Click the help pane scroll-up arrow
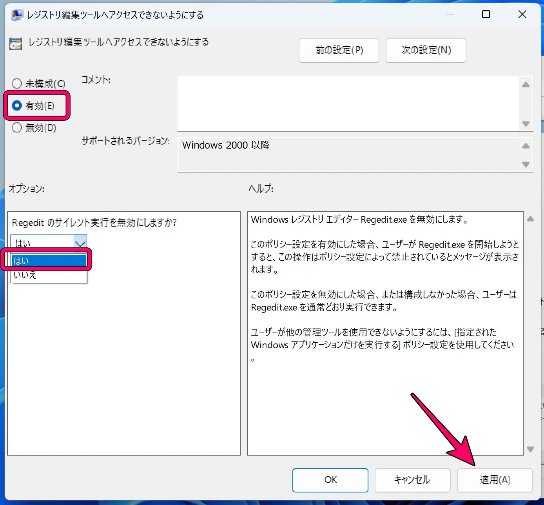 tap(531, 219)
